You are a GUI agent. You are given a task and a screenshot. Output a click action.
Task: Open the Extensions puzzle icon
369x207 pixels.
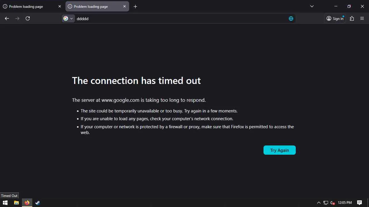click(x=352, y=18)
